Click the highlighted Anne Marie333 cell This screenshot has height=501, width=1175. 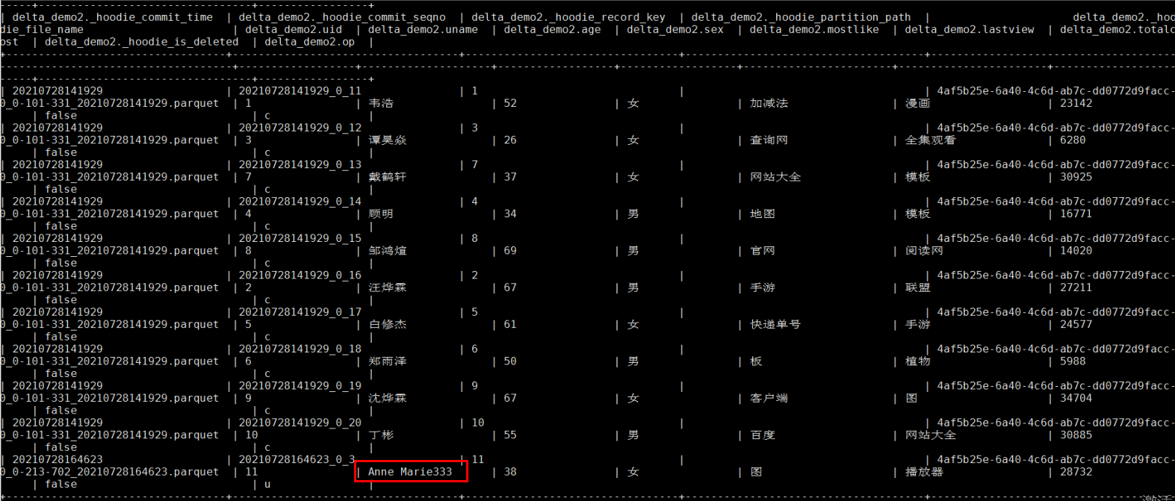(411, 471)
